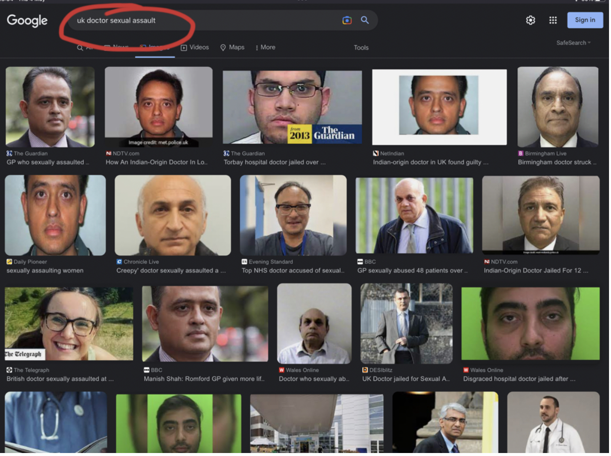Open the Daily Pioneer 'sexually assaulting women' thumbnail
Image resolution: width=611 pixels, height=456 pixels.
tap(55, 215)
